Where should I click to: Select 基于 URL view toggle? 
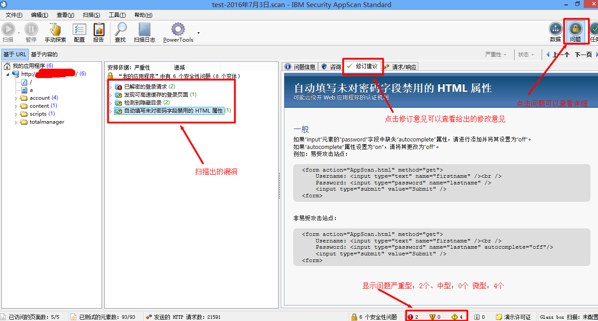tap(15, 55)
